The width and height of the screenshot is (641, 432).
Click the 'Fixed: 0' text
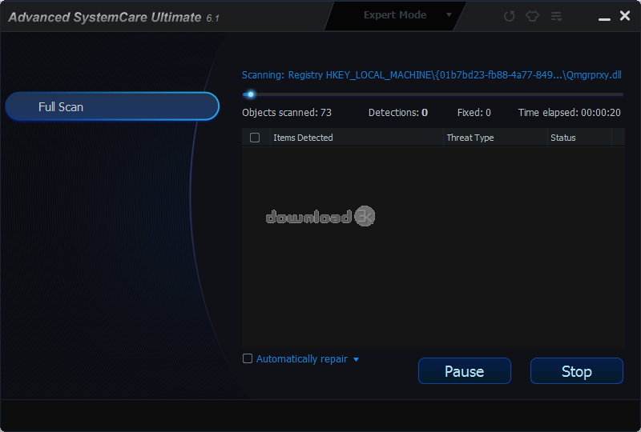474,113
